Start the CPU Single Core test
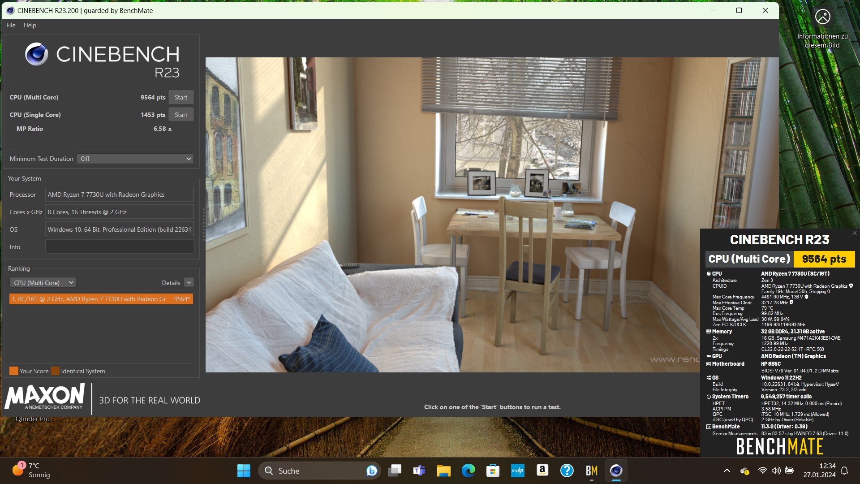 [x=181, y=115]
